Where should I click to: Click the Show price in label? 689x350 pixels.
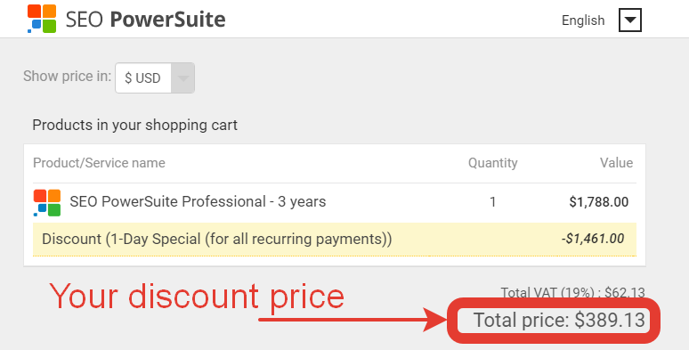(x=68, y=76)
